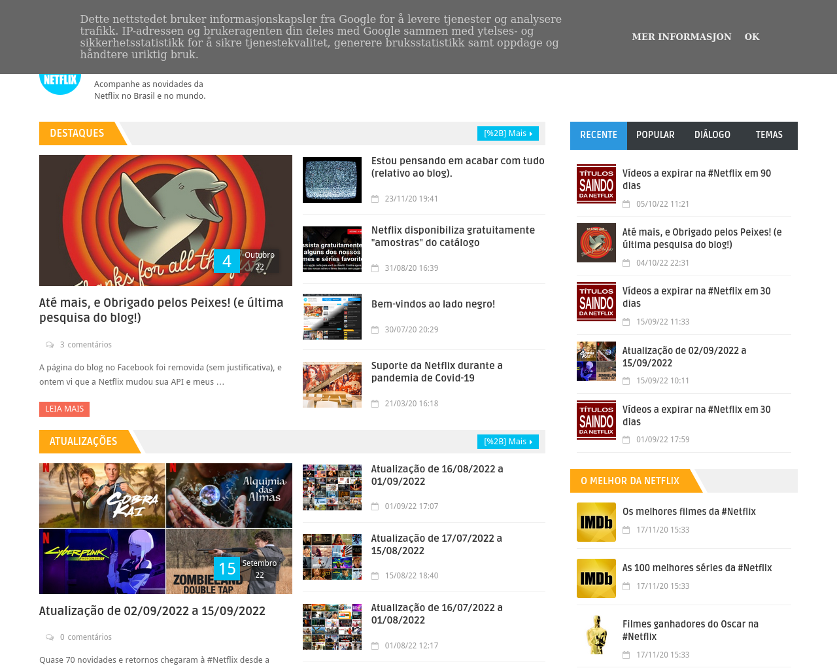Image resolution: width=837 pixels, height=670 pixels.
Task: Click calendar icon next to 05/10/22 11:21
Action: (626, 204)
